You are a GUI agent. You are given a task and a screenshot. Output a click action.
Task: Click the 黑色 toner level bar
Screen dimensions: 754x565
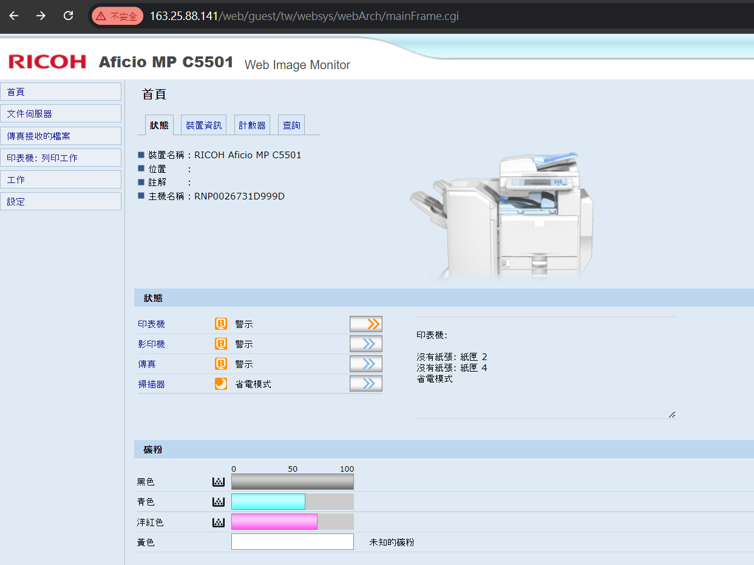(293, 482)
